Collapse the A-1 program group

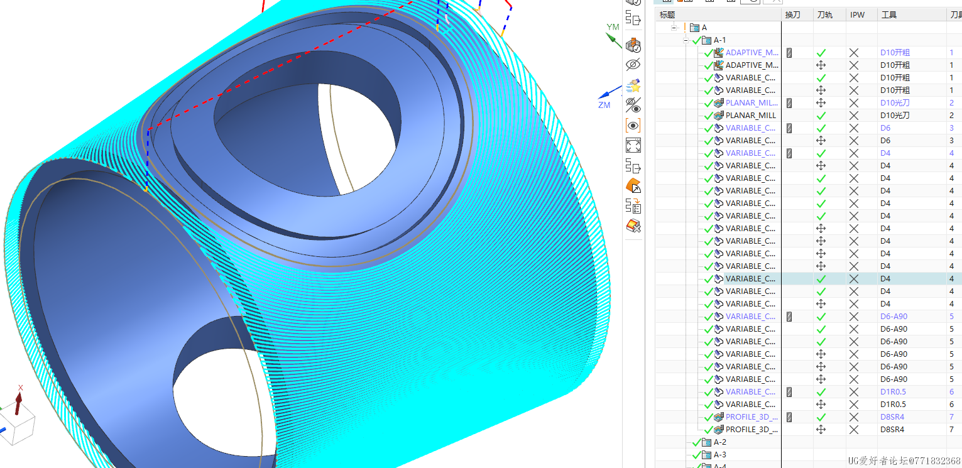coord(686,40)
